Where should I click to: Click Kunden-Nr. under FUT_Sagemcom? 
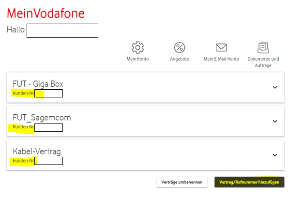[23, 127]
